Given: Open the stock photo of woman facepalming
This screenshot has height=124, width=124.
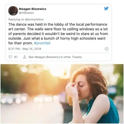Looking at the screenshot, I should click(62, 94).
